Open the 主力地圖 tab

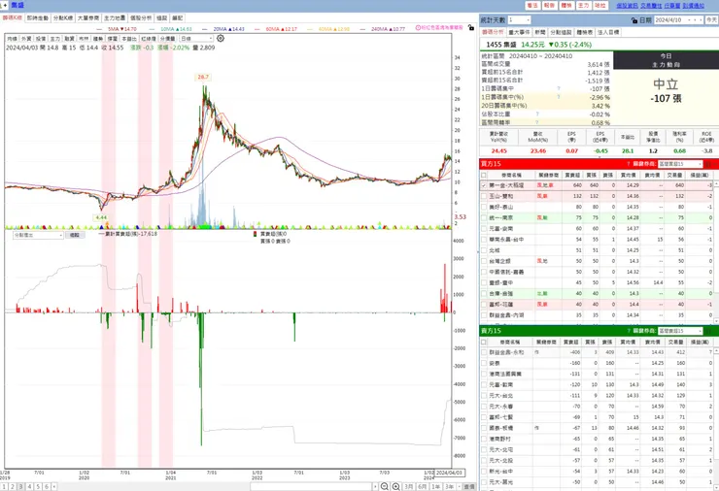tap(115, 17)
